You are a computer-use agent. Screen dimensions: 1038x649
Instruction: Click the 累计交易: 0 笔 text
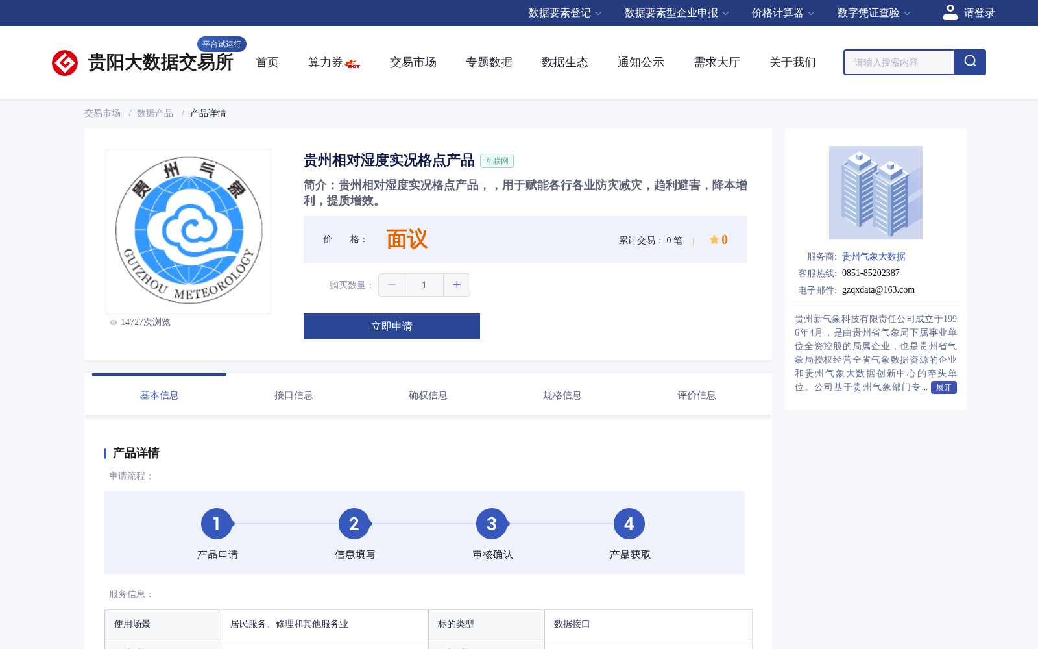point(651,240)
